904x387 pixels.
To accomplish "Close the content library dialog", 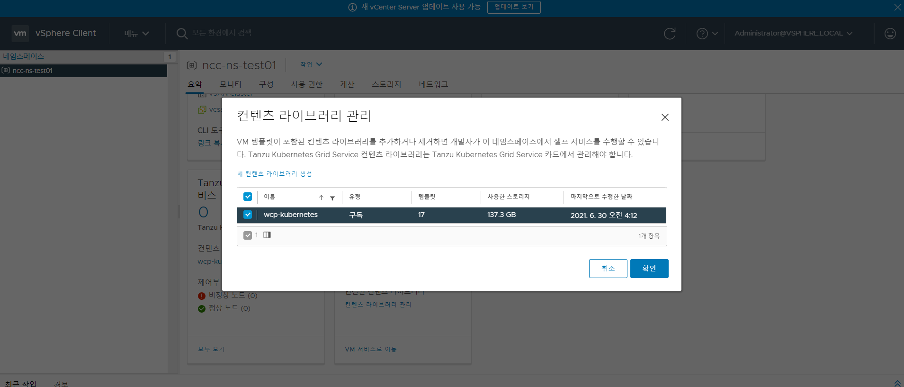I will (665, 117).
